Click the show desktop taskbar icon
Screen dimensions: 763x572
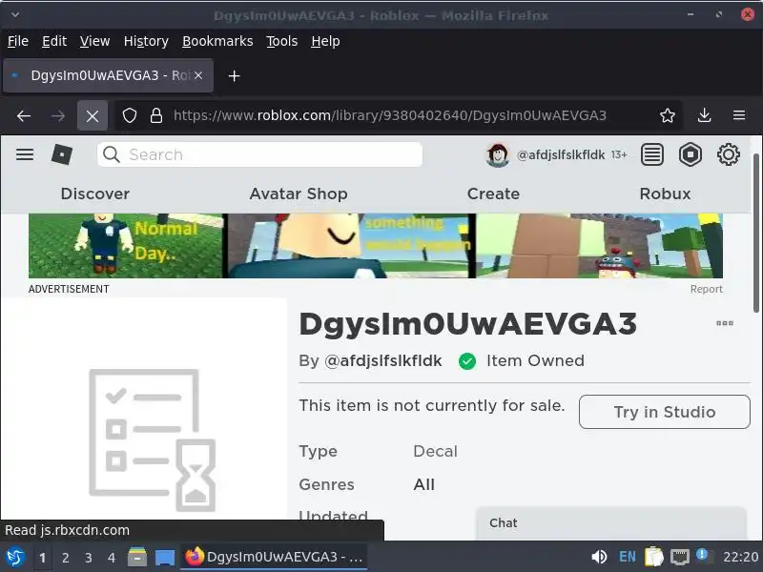pos(164,558)
